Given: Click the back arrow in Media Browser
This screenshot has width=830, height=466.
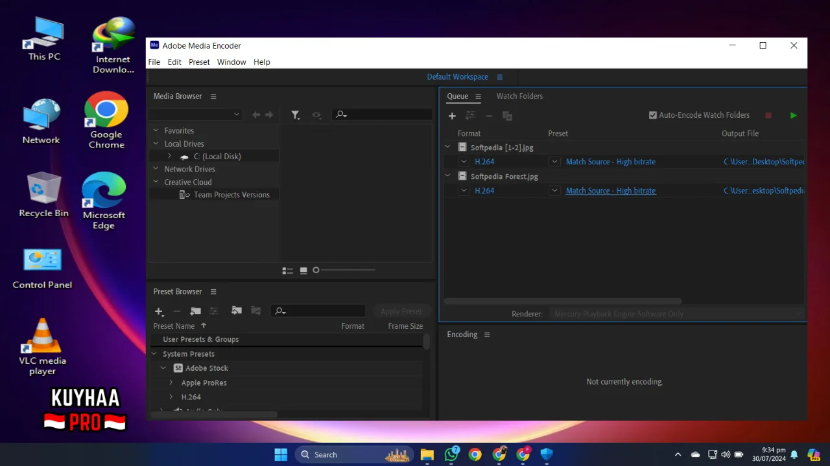Looking at the screenshot, I should tap(256, 115).
